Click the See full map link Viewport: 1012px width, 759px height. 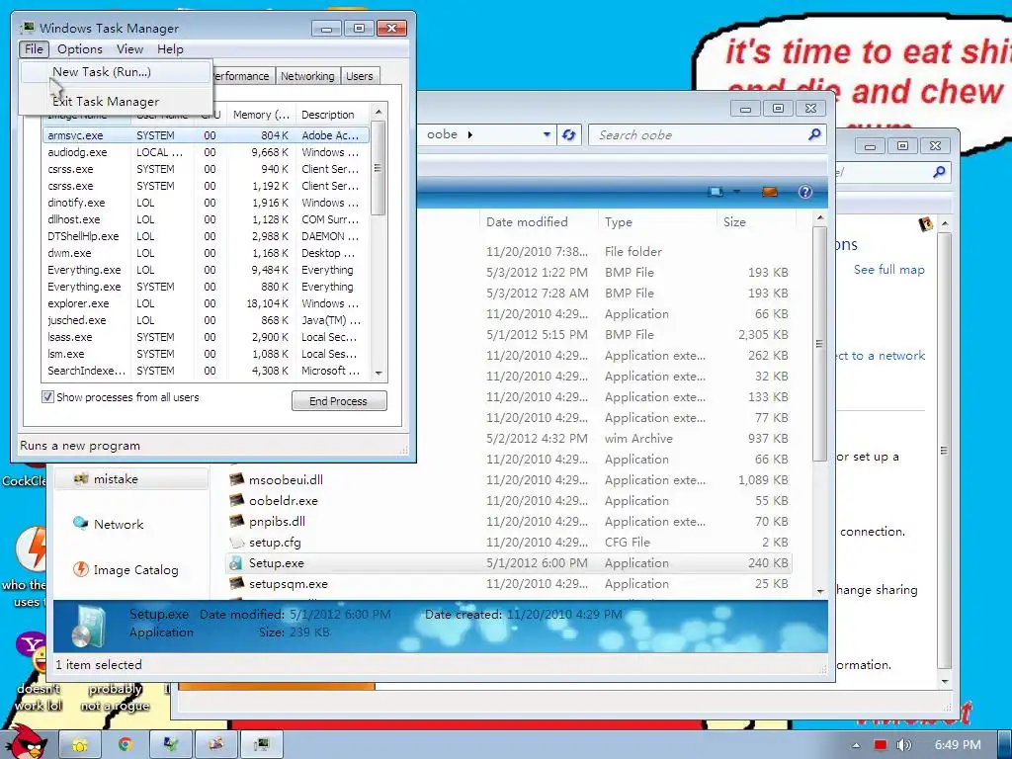(888, 270)
